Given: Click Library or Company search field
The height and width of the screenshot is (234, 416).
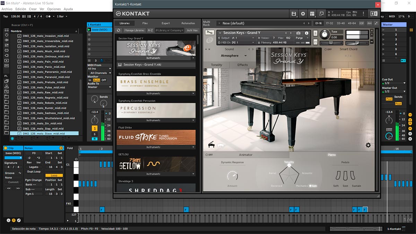Looking at the screenshot, I should click(170, 31).
